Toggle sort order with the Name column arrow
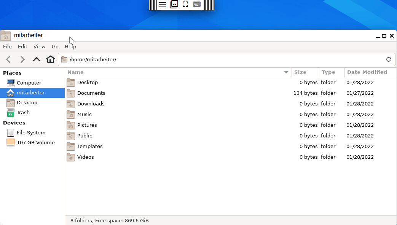The width and height of the screenshot is (397, 225). [x=286, y=72]
